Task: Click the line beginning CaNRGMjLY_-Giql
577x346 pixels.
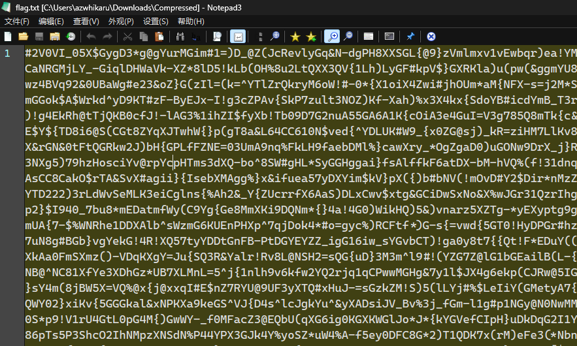Action: pos(301,69)
